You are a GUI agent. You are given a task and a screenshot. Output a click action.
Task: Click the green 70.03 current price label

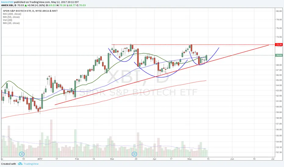point(279,55)
